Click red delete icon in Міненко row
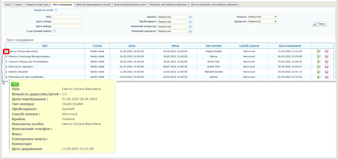Viewport: 338px width, 159px height. [327, 56]
